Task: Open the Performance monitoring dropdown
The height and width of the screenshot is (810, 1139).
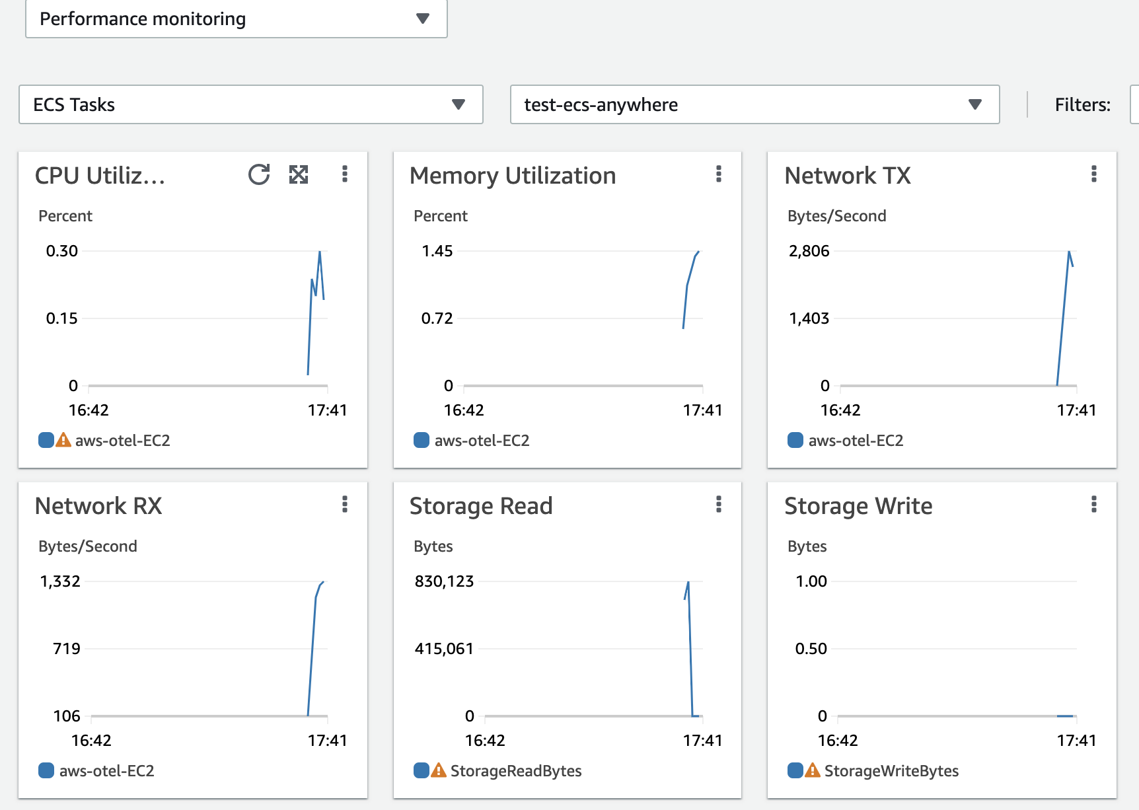Action: coord(236,19)
